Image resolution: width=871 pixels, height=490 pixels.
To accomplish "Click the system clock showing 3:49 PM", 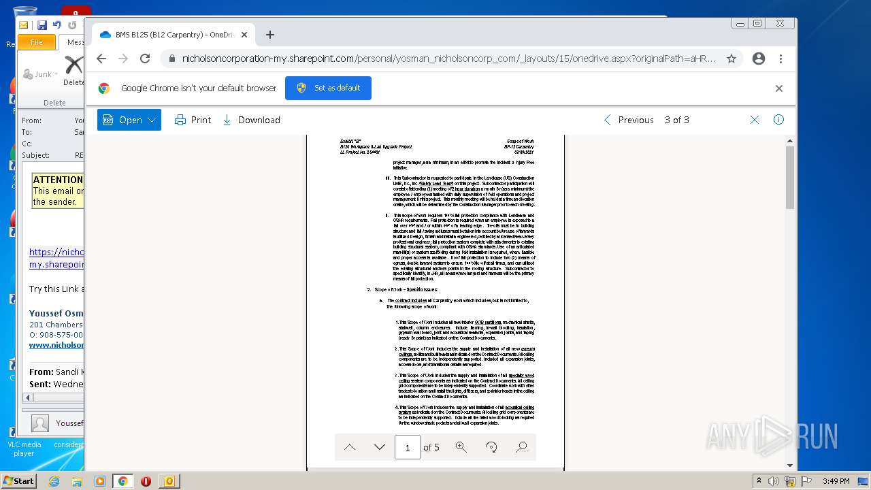I will tap(836, 481).
